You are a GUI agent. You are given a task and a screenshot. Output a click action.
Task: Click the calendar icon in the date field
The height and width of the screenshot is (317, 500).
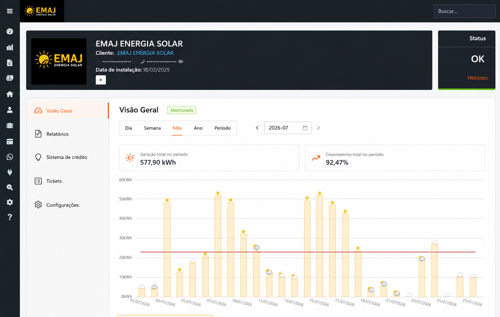point(305,128)
